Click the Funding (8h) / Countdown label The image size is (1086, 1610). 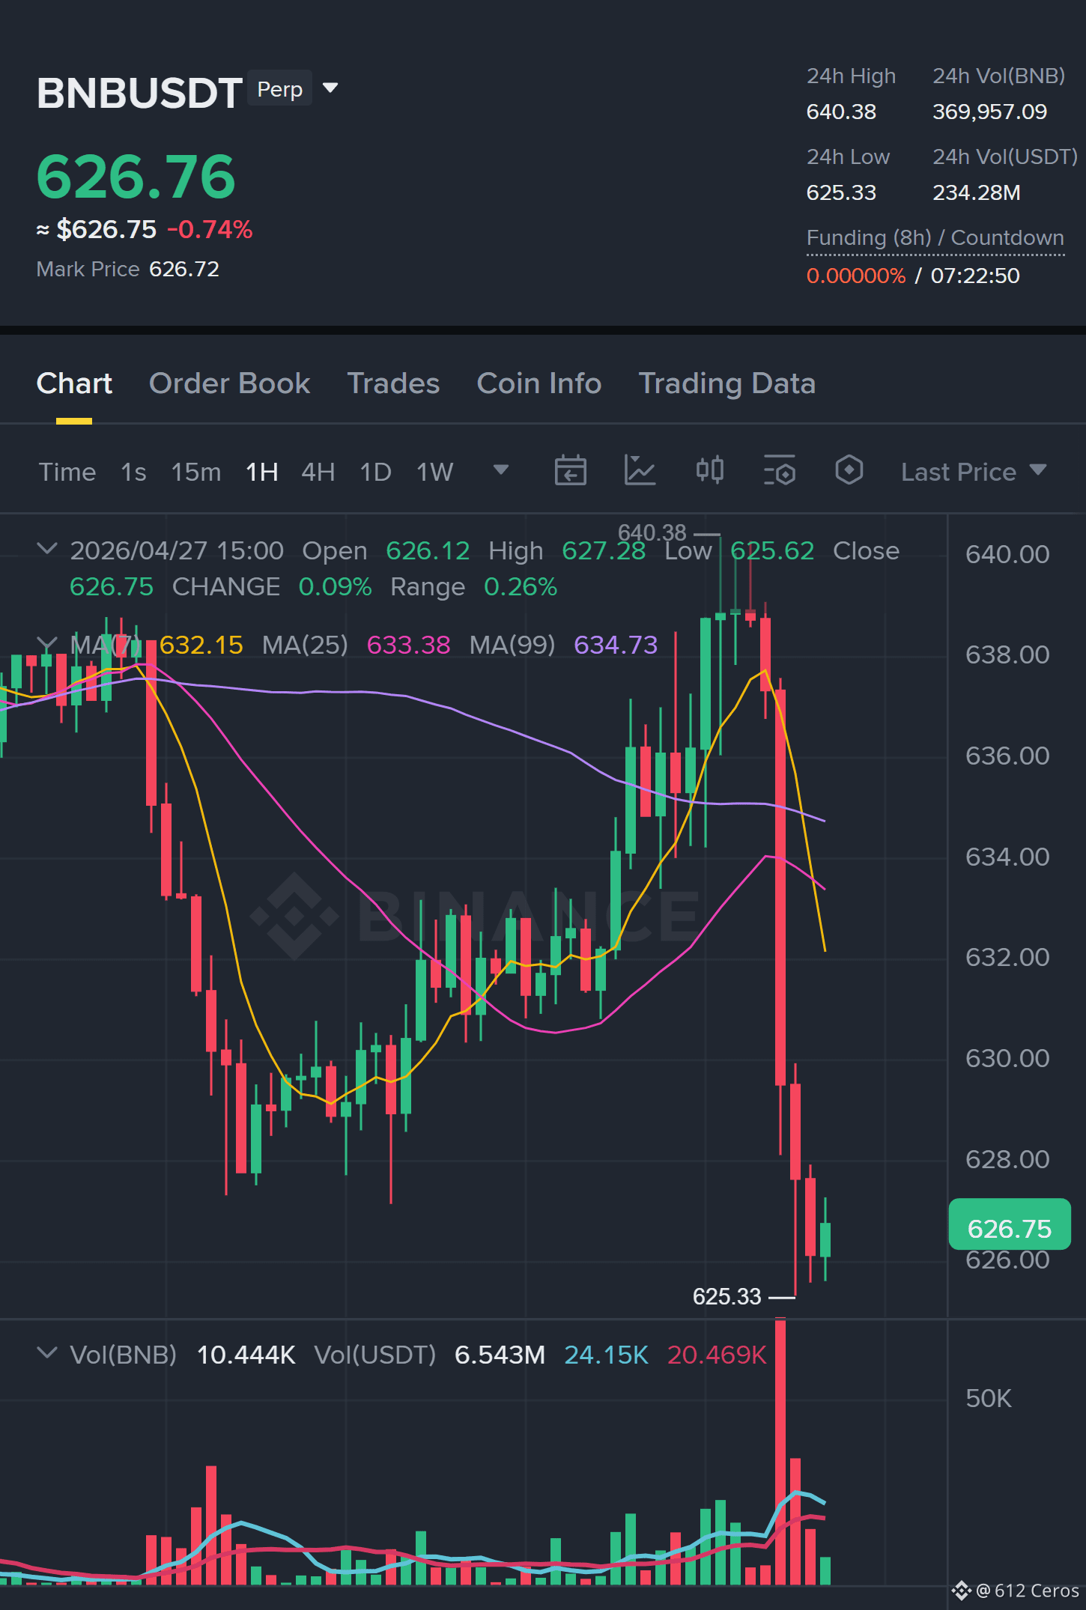[x=935, y=237]
